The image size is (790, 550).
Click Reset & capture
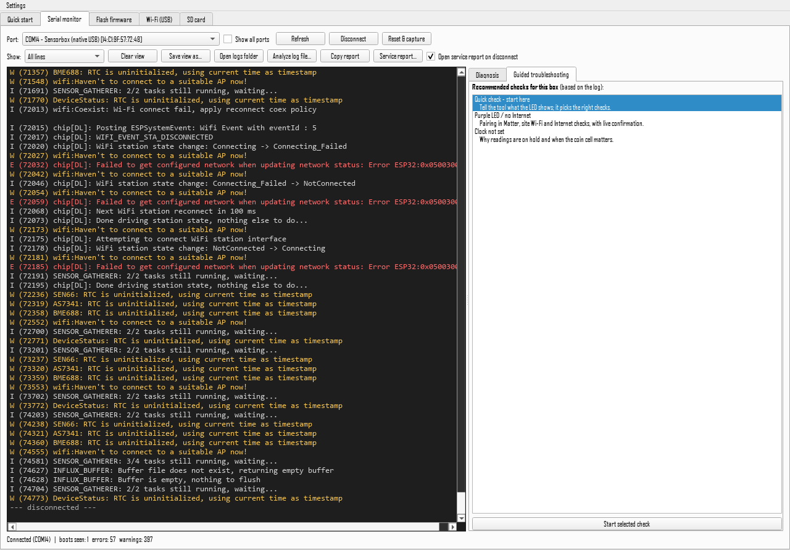coord(407,39)
